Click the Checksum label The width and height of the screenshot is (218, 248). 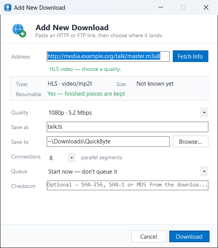click(x=23, y=186)
